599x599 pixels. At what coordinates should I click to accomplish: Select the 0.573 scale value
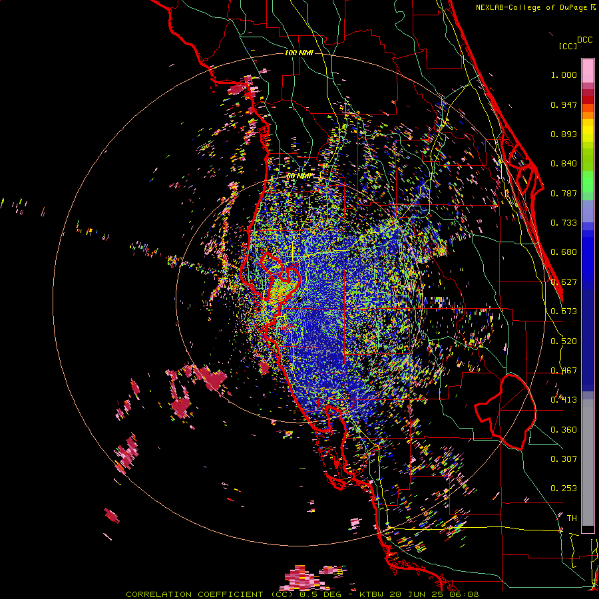click(x=564, y=311)
